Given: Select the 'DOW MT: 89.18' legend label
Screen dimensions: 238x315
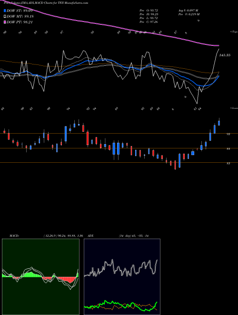Looking at the screenshot, I should coord(20,16).
